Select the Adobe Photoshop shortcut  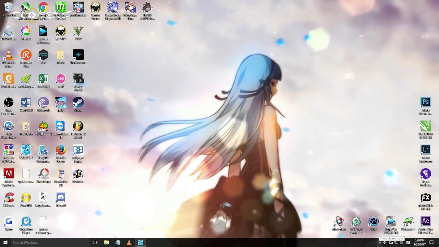tap(426, 106)
